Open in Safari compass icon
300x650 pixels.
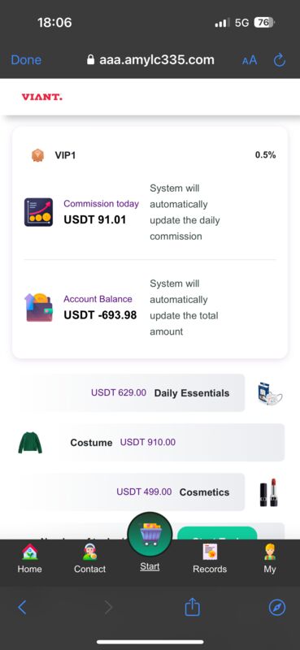(x=277, y=608)
